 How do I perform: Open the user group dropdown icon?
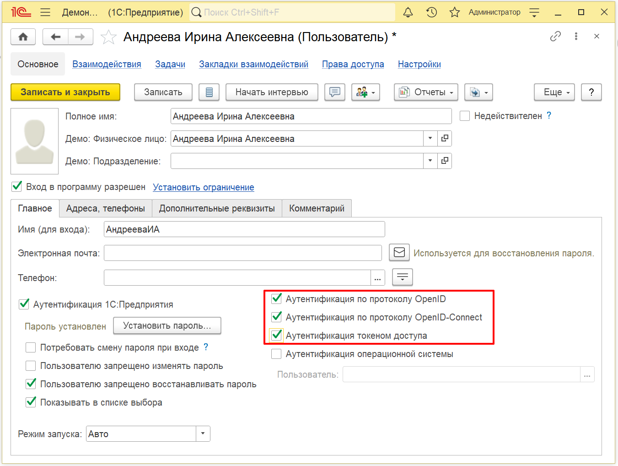tap(365, 92)
